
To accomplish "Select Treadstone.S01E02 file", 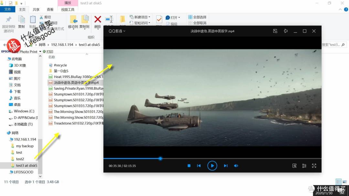I will (x=76, y=123).
